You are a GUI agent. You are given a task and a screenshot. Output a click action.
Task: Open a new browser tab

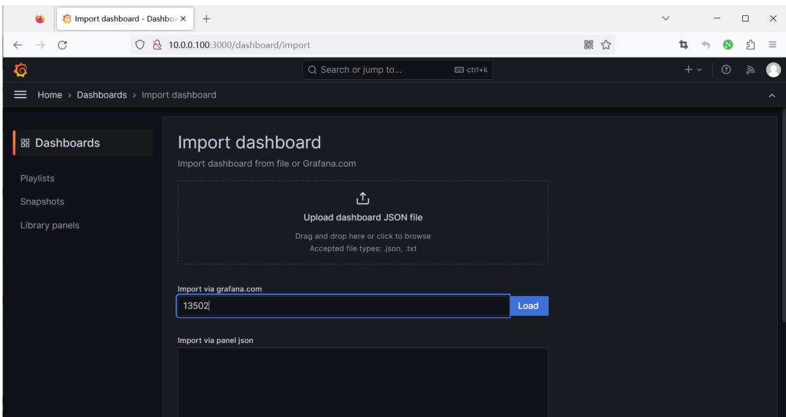207,19
